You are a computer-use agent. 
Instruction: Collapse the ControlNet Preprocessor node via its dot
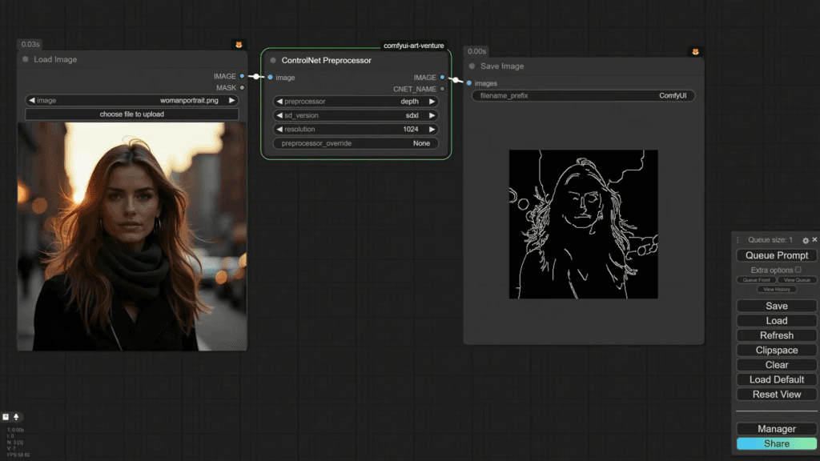(x=273, y=61)
